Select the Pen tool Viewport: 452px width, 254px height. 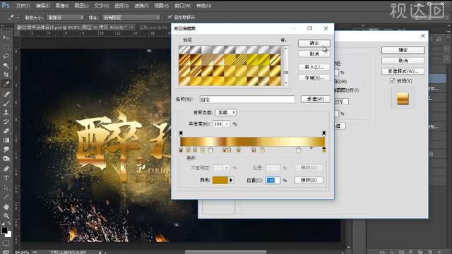tap(6, 169)
